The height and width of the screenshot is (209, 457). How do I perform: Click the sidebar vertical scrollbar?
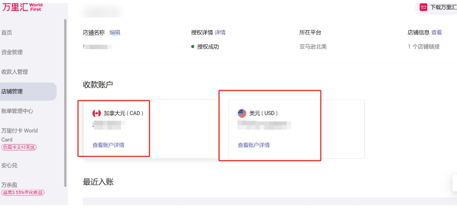[x=65, y=102]
